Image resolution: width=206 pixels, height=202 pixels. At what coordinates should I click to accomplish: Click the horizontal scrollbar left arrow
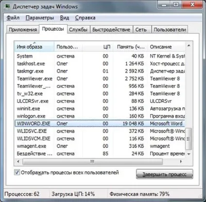[x=18, y=161]
